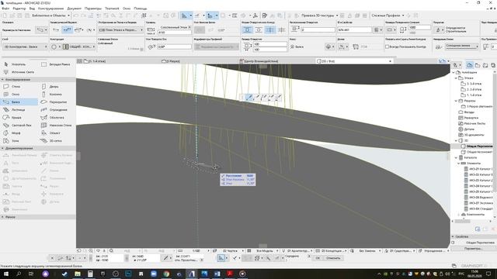Switch to the 1-й этаж floor plan tab
Screen dimensions: 497x279
[x=95, y=61]
